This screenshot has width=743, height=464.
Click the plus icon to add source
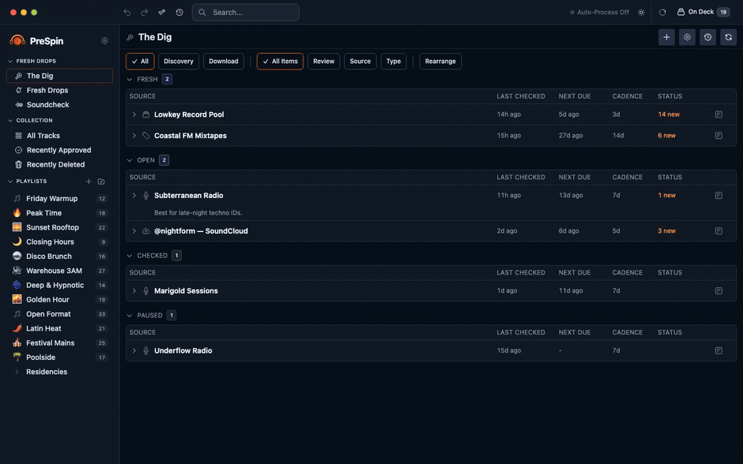pos(666,37)
